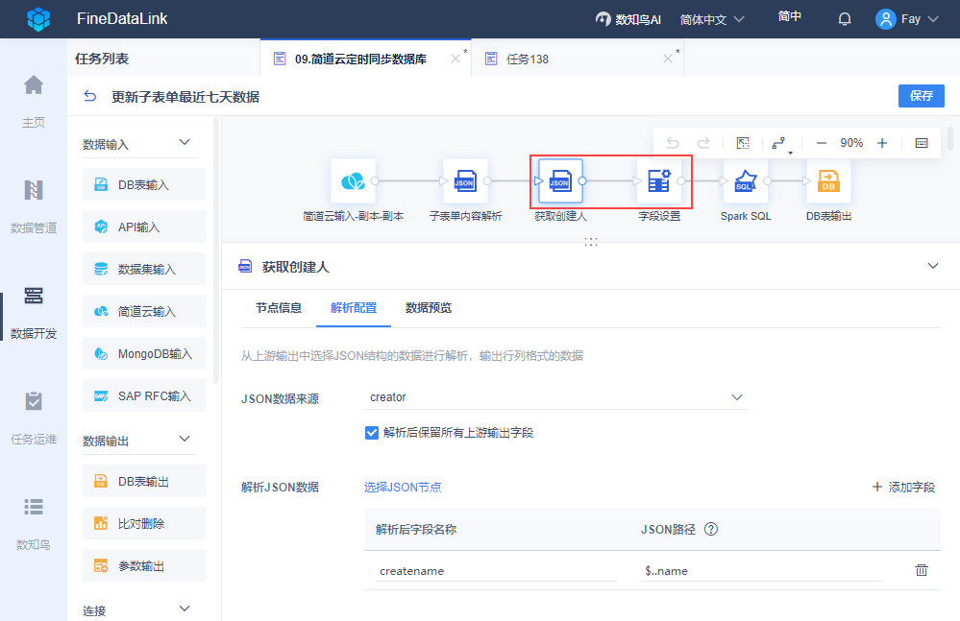Toggle the keyboard shortcut panel icon
This screenshot has width=960, height=621.
(922, 143)
